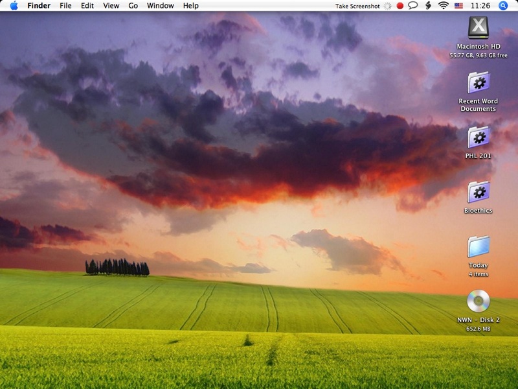Open the Apple menu
The height and width of the screenshot is (389, 518).
pyautogui.click(x=14, y=6)
